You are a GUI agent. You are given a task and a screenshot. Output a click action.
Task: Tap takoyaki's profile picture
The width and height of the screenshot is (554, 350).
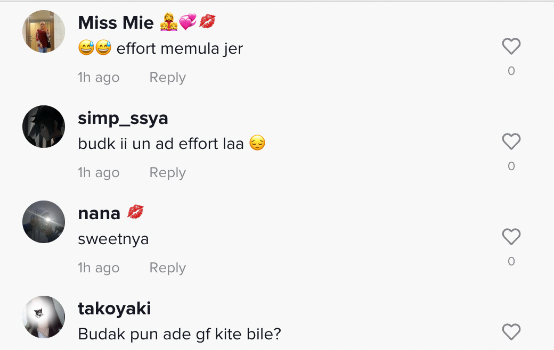(44, 317)
